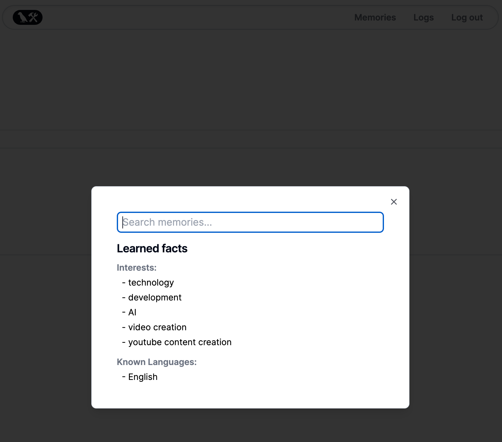
Task: Click the Log out link
Action: pos(467,17)
